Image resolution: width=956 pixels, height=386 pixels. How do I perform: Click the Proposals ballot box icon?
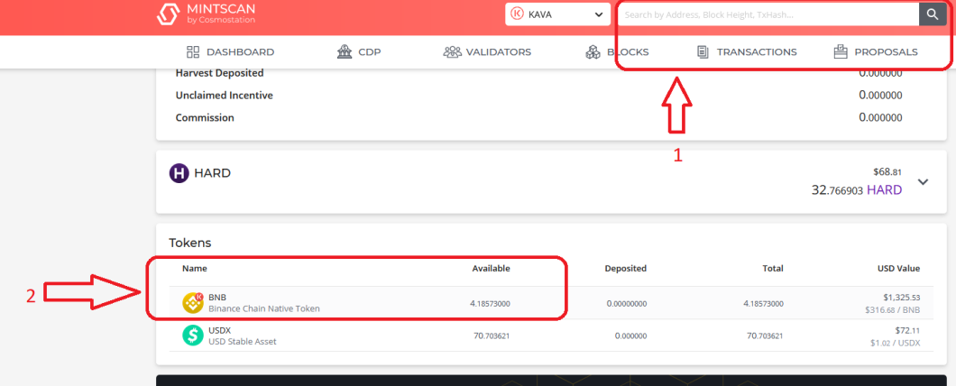(x=841, y=51)
